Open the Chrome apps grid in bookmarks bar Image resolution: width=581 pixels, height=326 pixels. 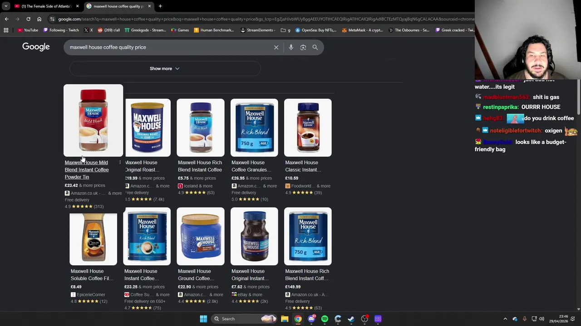tap(6, 30)
